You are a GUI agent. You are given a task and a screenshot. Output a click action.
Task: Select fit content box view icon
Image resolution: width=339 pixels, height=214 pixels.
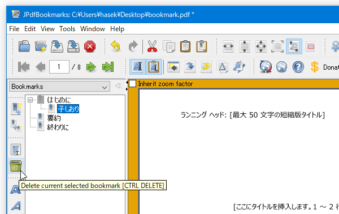277,46
